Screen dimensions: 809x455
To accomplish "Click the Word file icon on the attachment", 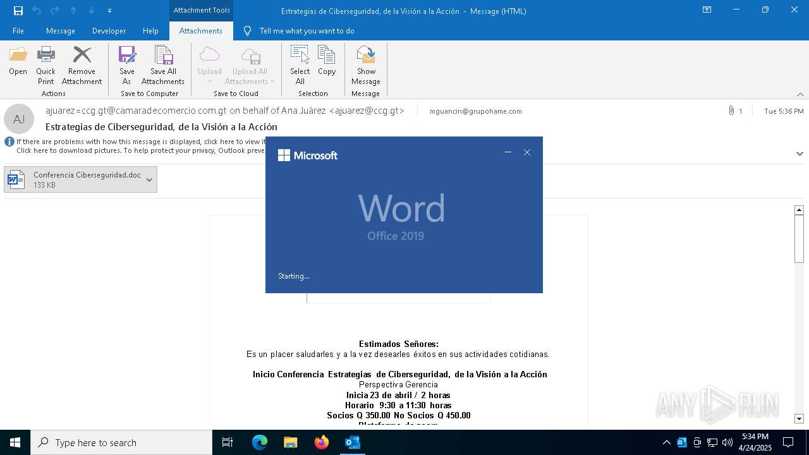I will tap(16, 179).
